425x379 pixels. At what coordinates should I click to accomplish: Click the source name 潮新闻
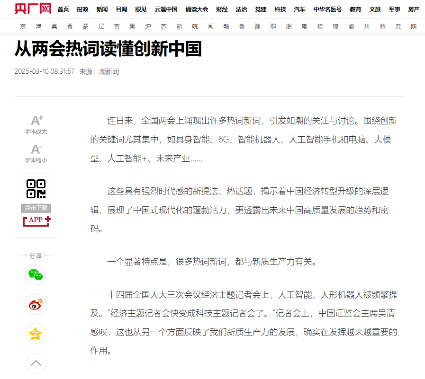109,71
